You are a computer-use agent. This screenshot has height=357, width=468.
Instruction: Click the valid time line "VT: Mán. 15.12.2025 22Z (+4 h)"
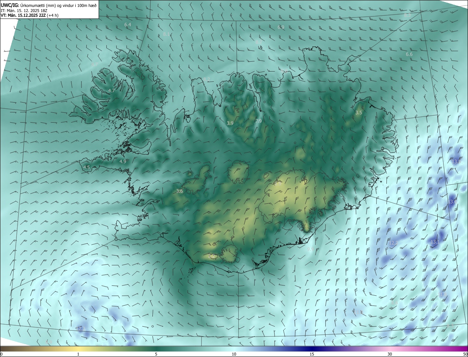click(x=30, y=15)
